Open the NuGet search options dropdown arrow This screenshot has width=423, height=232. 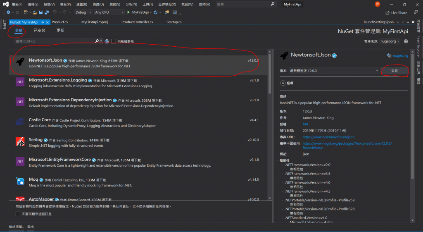[101, 41]
